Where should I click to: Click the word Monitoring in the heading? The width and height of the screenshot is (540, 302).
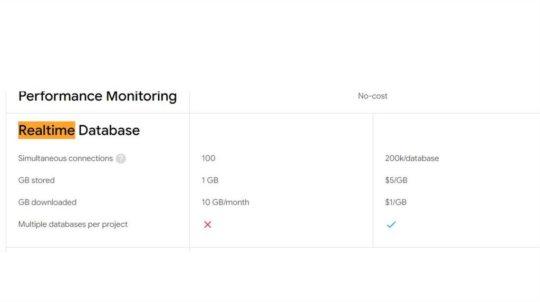141,96
